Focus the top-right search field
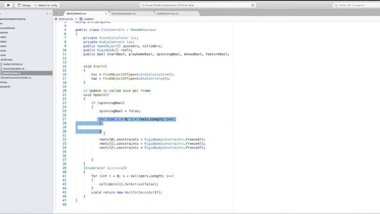The width and height of the screenshot is (380, 214). pos(356,5)
